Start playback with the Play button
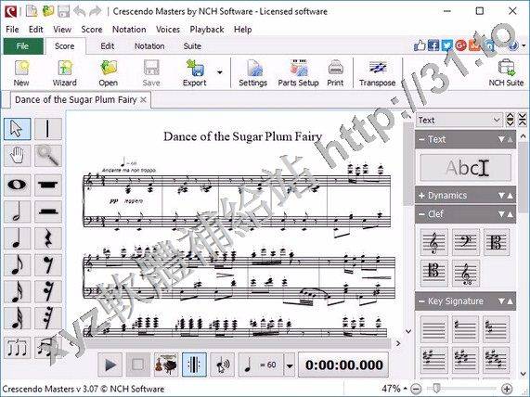Image resolution: width=530 pixels, height=397 pixels. click(x=110, y=365)
